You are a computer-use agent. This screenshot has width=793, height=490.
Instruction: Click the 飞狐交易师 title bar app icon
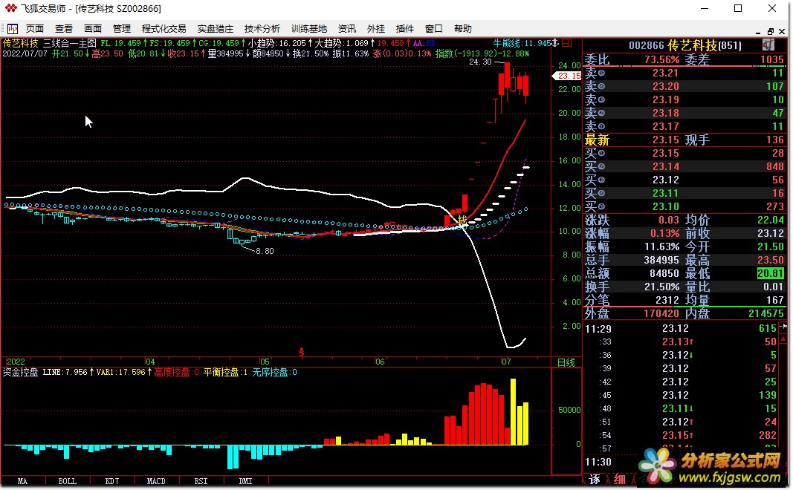[x=10, y=9]
